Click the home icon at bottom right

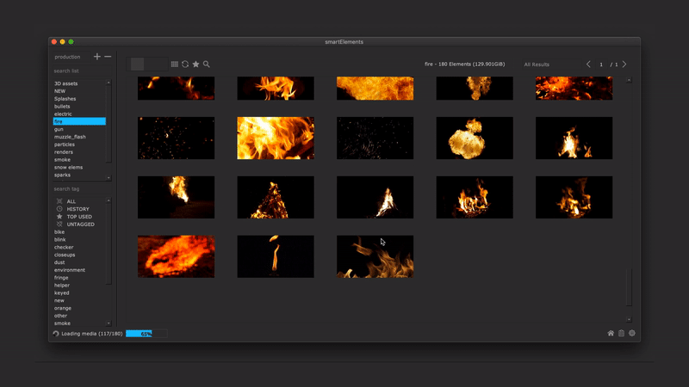611,333
